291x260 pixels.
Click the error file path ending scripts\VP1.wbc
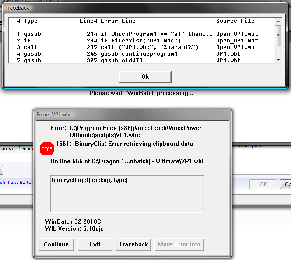pos(135,131)
